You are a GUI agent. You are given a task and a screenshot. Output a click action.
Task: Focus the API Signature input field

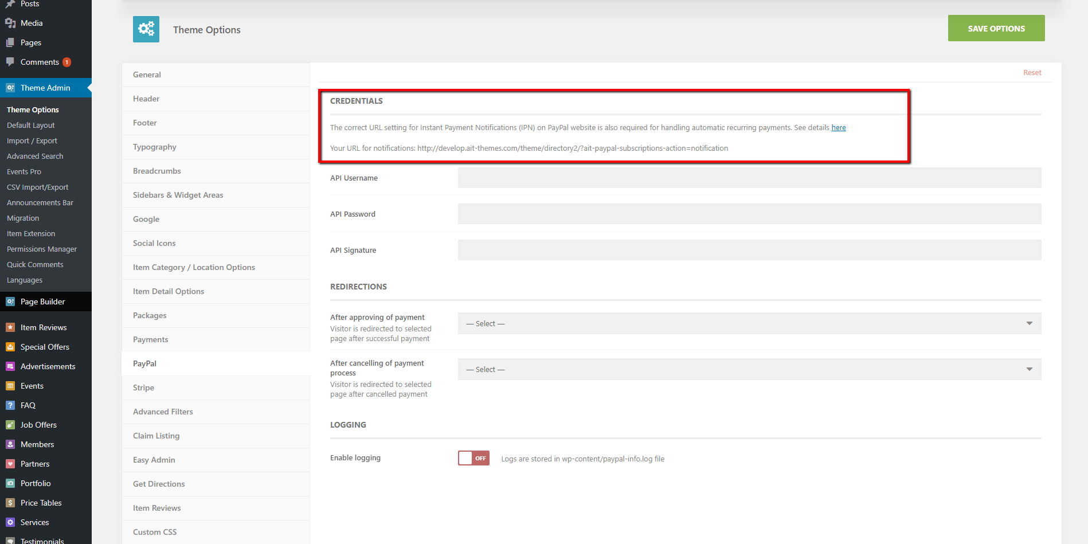pos(749,250)
